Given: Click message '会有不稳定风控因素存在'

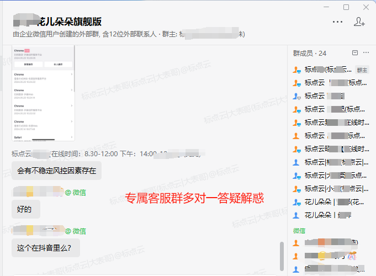Looking at the screenshot, I should (56, 171).
